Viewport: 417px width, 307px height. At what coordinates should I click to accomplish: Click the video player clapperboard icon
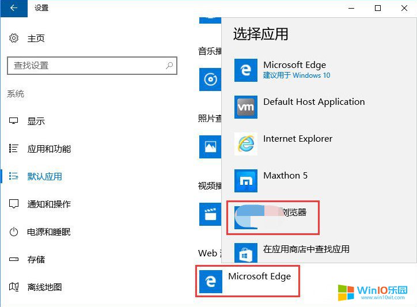(210, 214)
